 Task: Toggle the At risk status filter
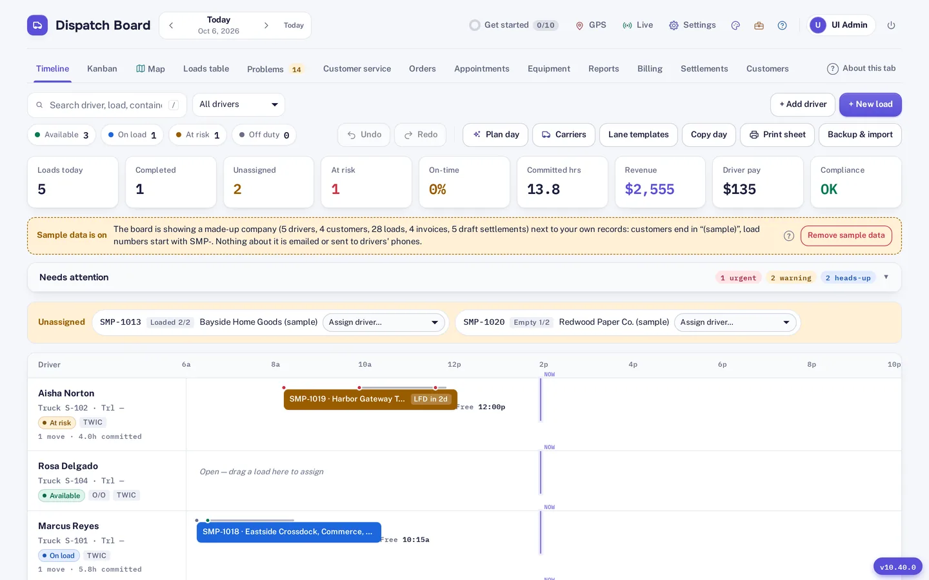tap(198, 135)
